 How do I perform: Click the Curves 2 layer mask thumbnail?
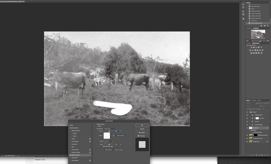pos(257,118)
